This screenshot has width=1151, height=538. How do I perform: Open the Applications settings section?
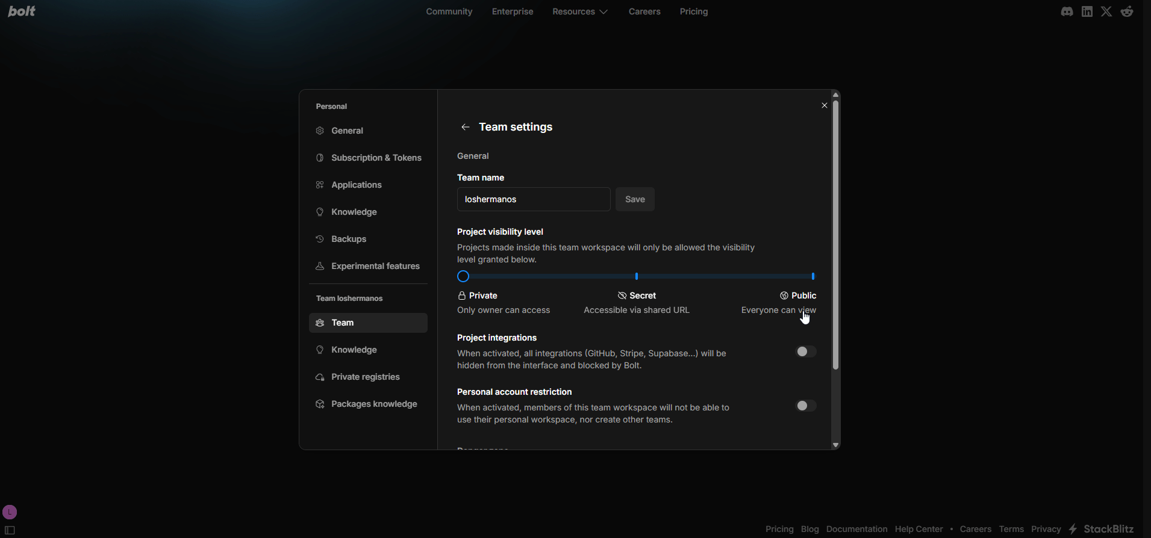pos(368,185)
